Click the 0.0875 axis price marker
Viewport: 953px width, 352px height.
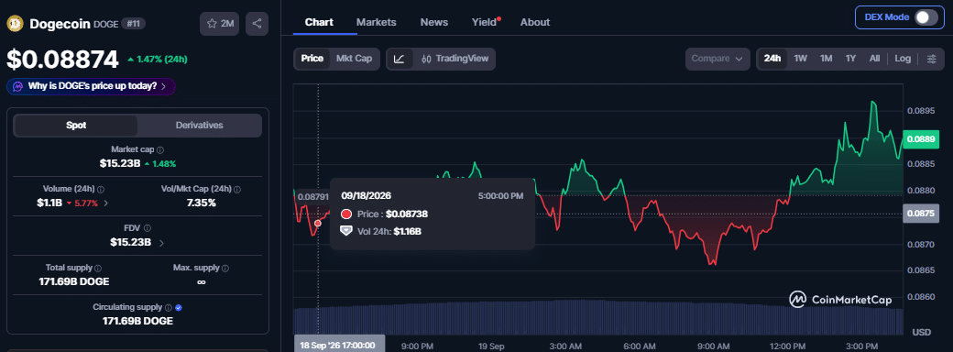click(921, 214)
